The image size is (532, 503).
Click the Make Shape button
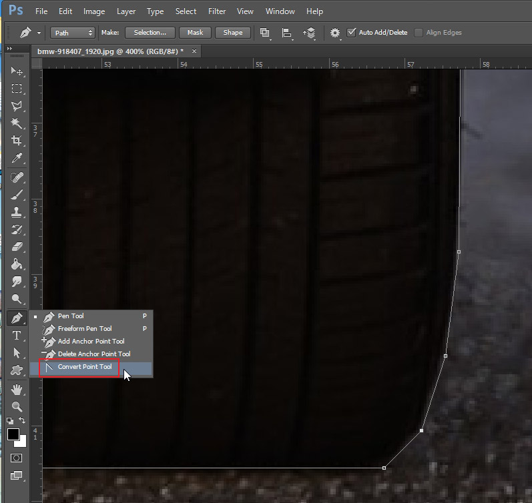point(233,33)
